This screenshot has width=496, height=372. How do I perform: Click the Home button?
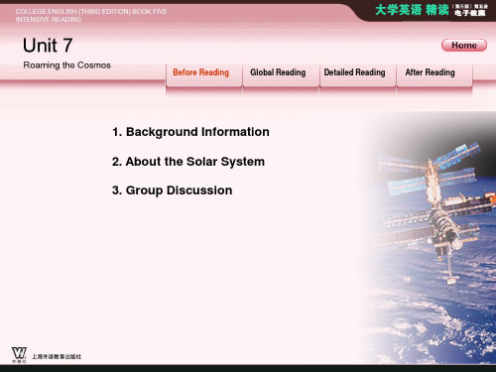point(464,45)
